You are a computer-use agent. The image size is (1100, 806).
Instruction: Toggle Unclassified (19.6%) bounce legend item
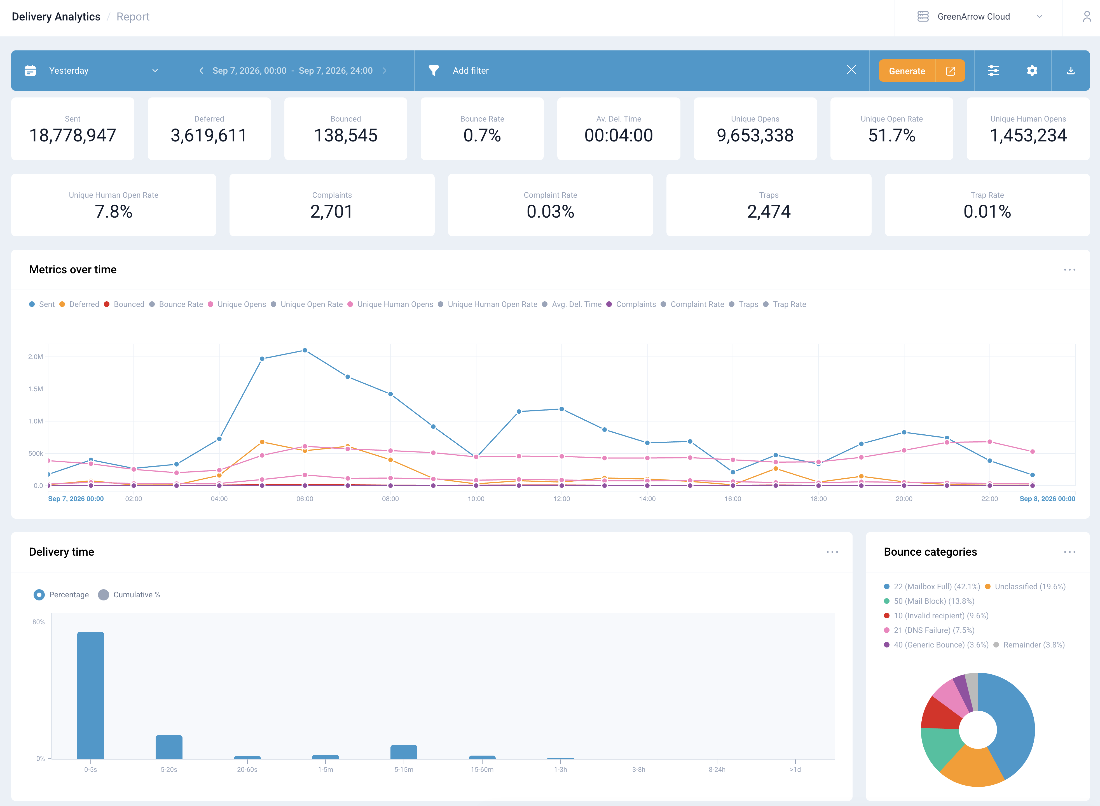[1025, 586]
